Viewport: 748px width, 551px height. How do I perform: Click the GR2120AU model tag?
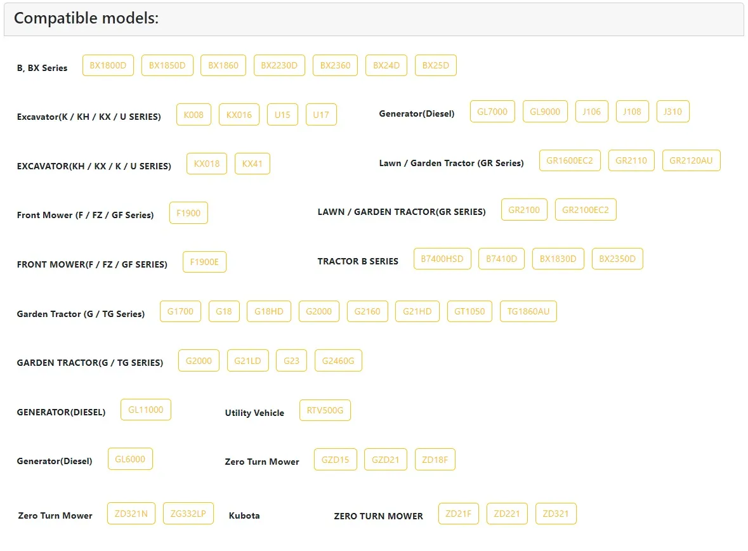(x=691, y=160)
